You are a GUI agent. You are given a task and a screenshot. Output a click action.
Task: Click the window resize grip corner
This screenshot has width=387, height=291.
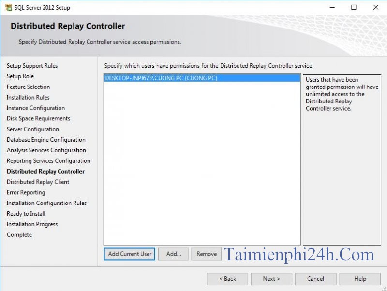384,289
